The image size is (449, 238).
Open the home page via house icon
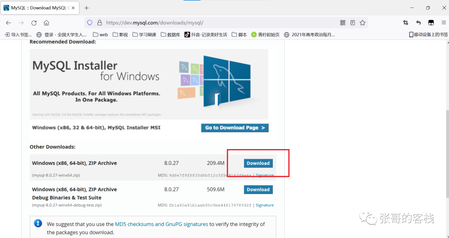(47, 23)
